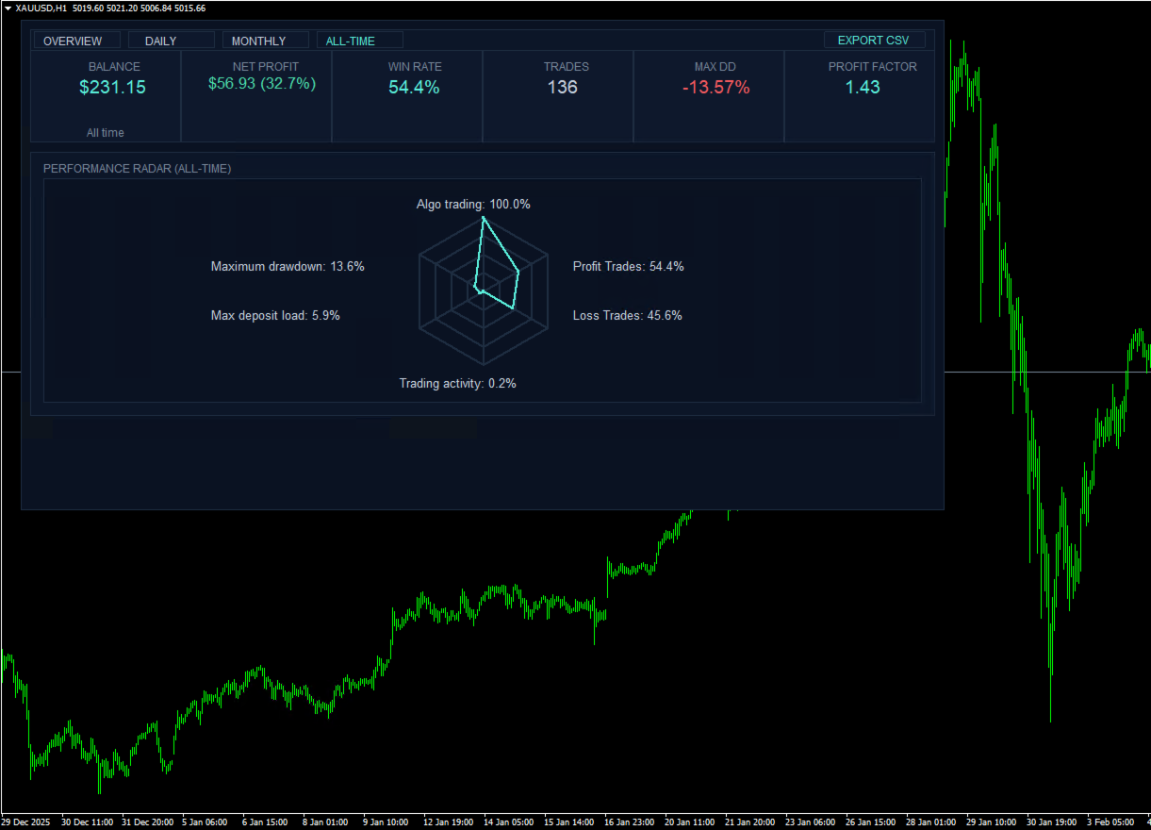Select the ALL-TIME tab

point(360,41)
